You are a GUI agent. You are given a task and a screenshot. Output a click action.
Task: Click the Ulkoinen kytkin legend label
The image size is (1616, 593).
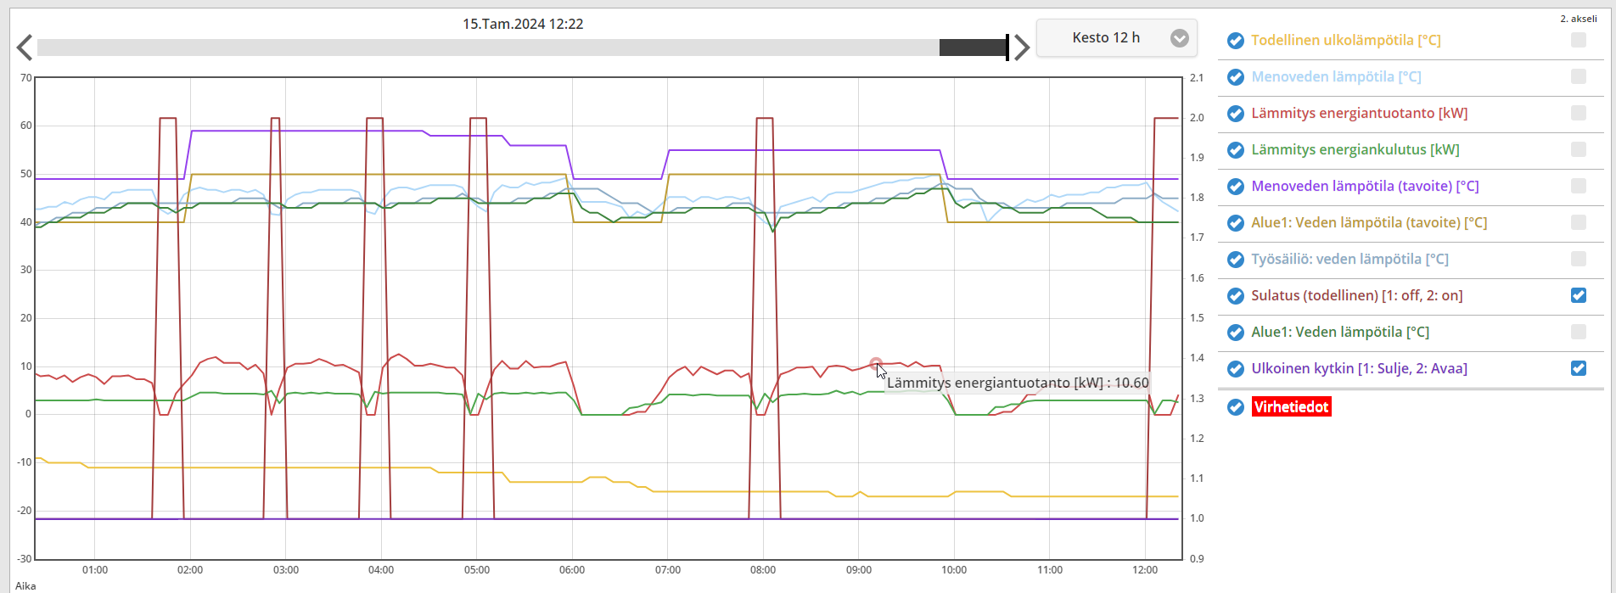(x=1359, y=369)
